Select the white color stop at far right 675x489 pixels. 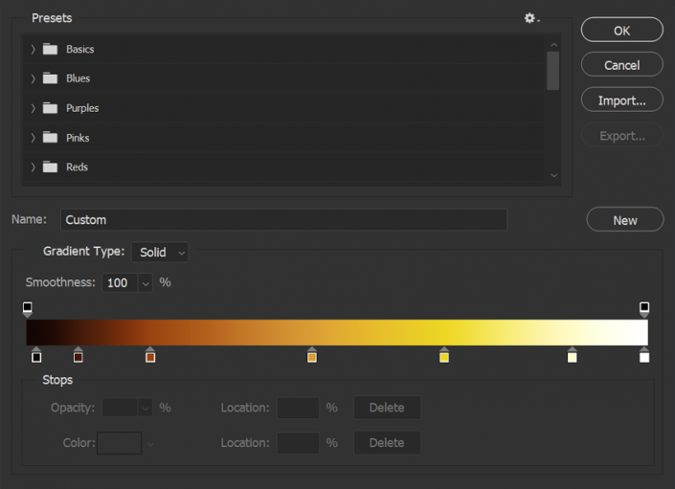[x=644, y=356]
